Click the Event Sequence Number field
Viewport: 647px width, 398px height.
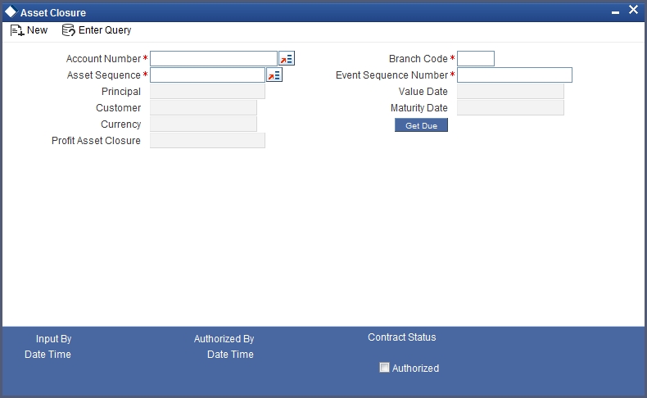514,75
